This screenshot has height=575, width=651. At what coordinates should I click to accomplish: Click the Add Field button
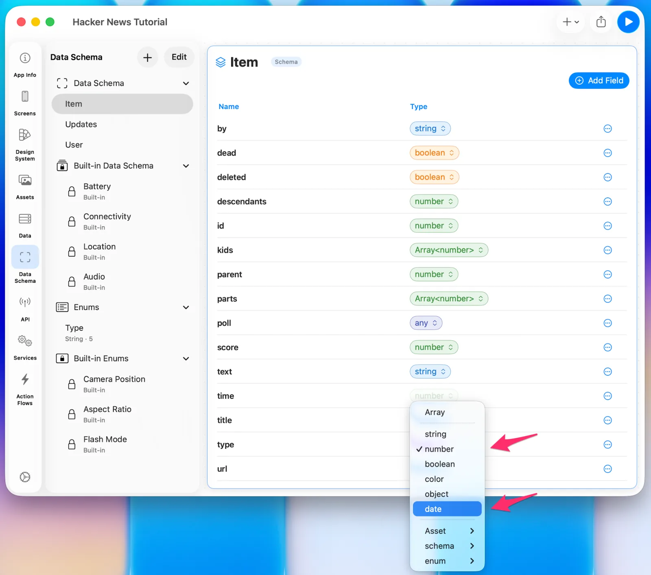(599, 81)
